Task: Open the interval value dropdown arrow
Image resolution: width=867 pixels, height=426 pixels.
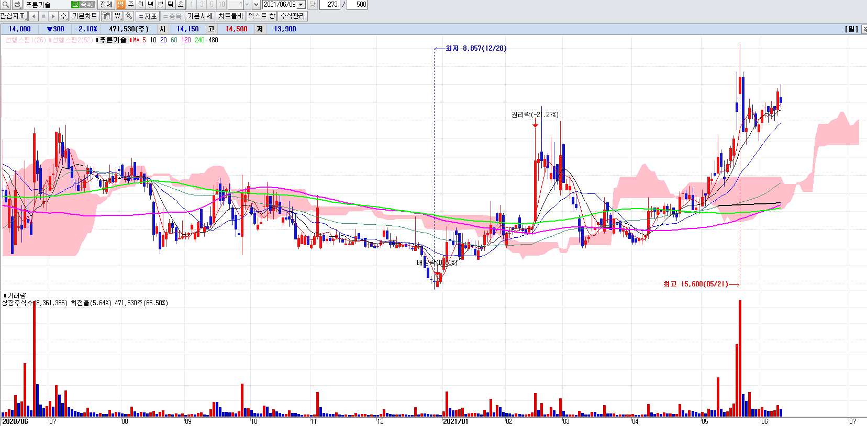Action: coord(247,5)
